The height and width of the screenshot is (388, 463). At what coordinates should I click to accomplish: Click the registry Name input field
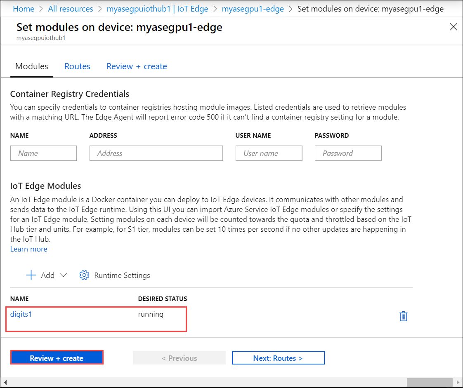(x=43, y=153)
